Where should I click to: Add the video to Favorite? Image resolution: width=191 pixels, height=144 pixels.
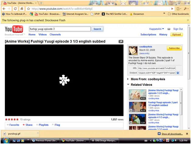point(13,125)
